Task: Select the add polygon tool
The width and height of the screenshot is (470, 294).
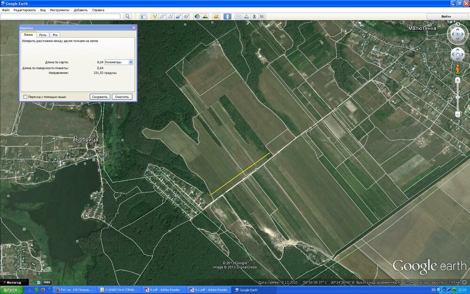Action: pyautogui.click(x=163, y=16)
